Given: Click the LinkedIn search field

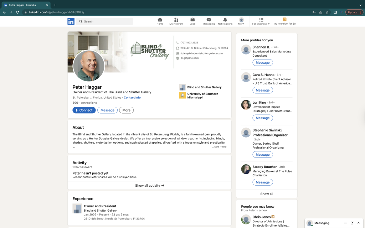Looking at the screenshot, I should [x=107, y=21].
